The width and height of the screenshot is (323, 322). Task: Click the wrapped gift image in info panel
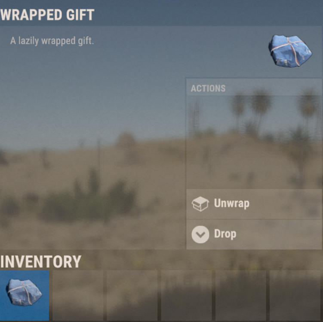pyautogui.click(x=290, y=51)
